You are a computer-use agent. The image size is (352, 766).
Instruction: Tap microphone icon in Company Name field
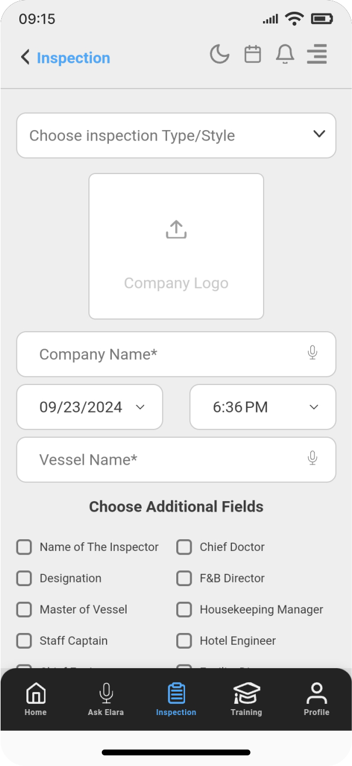[x=313, y=353]
